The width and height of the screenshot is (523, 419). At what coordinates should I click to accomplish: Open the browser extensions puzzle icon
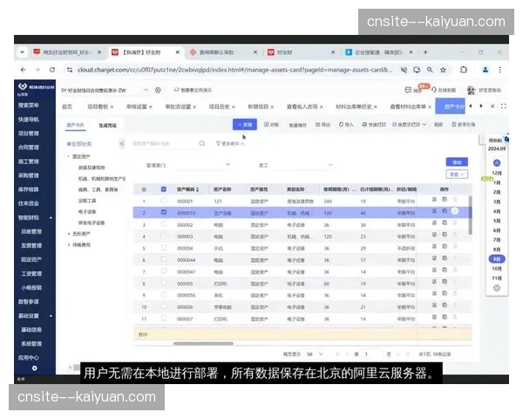tap(464, 70)
